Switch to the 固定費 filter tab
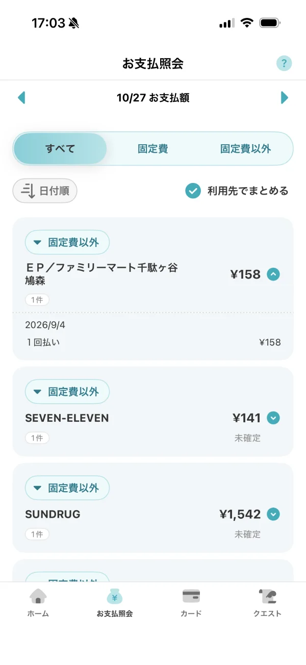306x665 pixels. (x=153, y=149)
